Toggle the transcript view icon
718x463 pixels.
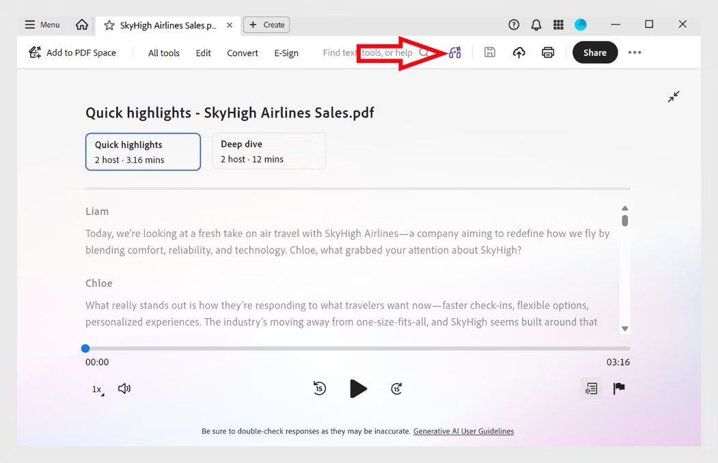(591, 389)
